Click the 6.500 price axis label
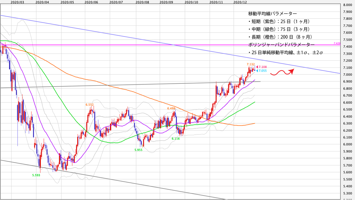The width and height of the screenshot is (355, 200). (x=348, y=109)
